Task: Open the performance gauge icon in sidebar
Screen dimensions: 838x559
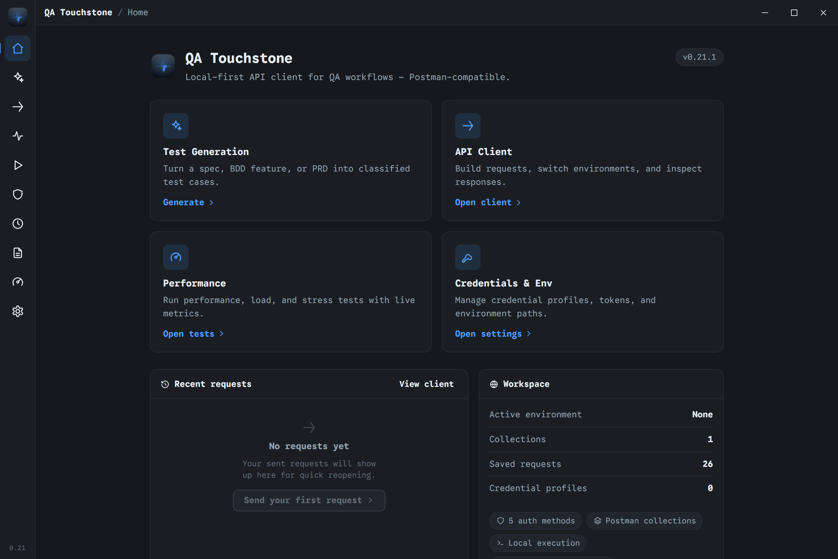Action: click(x=17, y=282)
